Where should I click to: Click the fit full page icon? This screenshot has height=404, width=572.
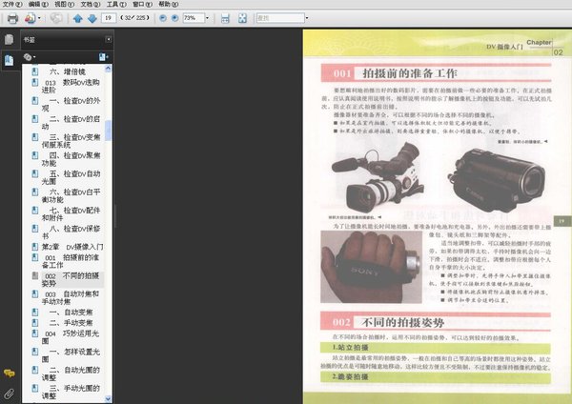[x=242, y=18]
